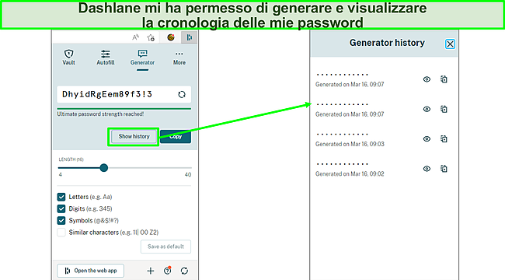Copy the generated password
The height and width of the screenshot is (280, 505).
[176, 136]
